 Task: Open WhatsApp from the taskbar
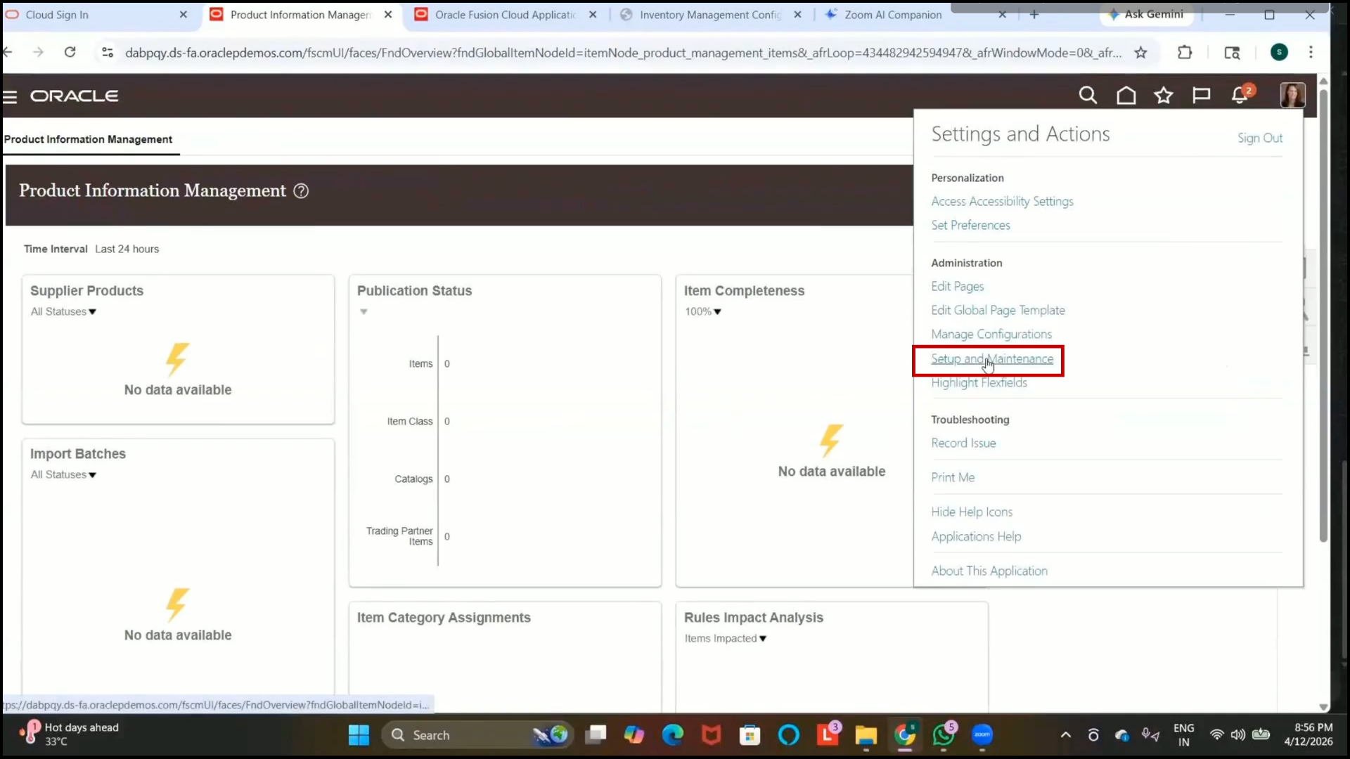pyautogui.click(x=944, y=735)
